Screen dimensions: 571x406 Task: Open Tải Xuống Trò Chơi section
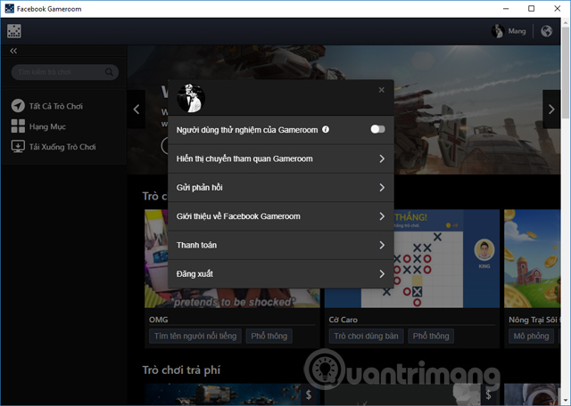point(62,147)
